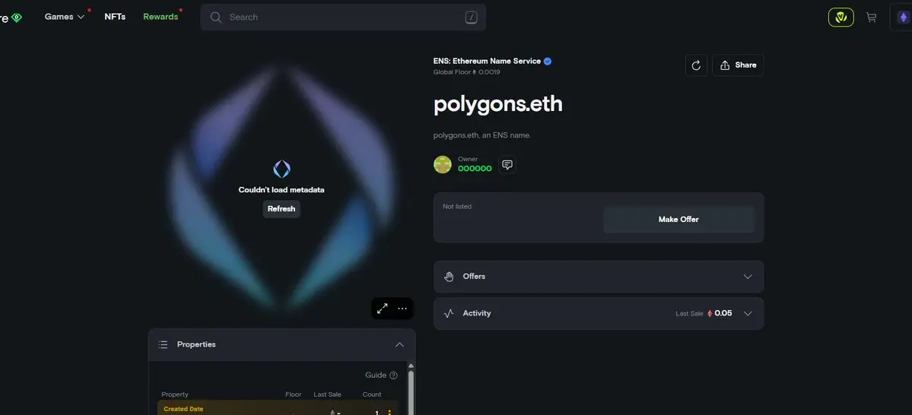Click the list icon beside Properties
The image size is (912, 415).
click(x=163, y=344)
